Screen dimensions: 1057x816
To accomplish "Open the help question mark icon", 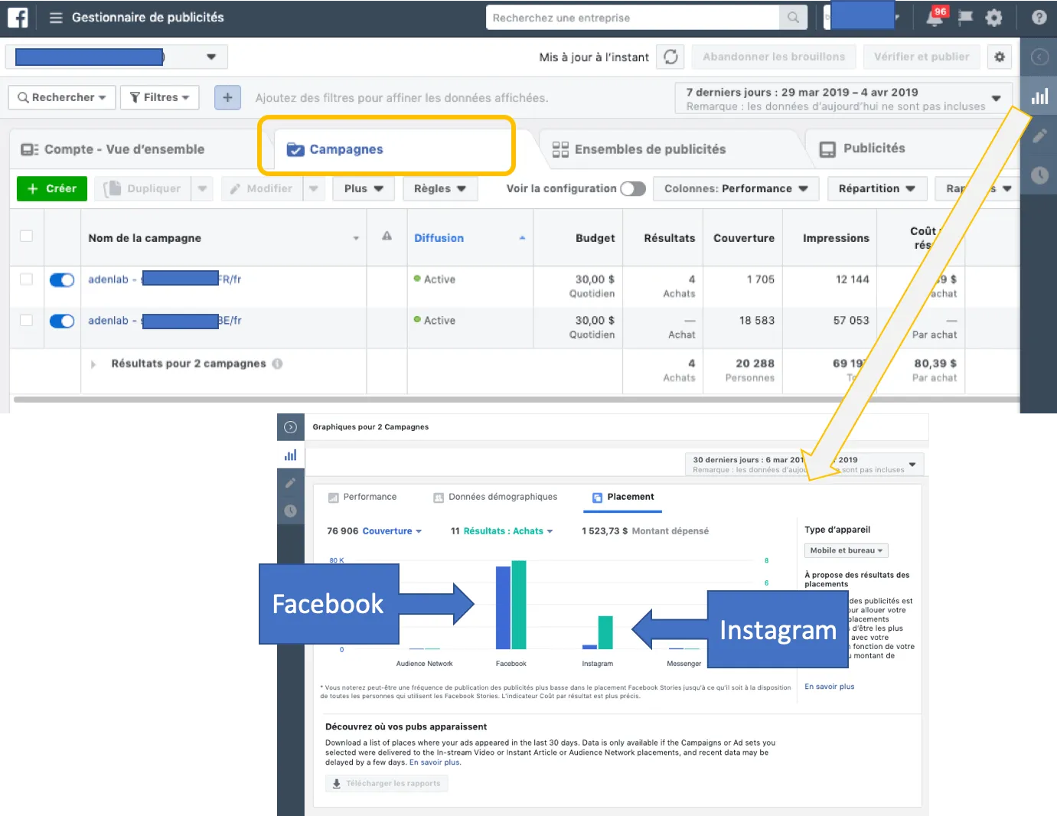I will (1039, 17).
